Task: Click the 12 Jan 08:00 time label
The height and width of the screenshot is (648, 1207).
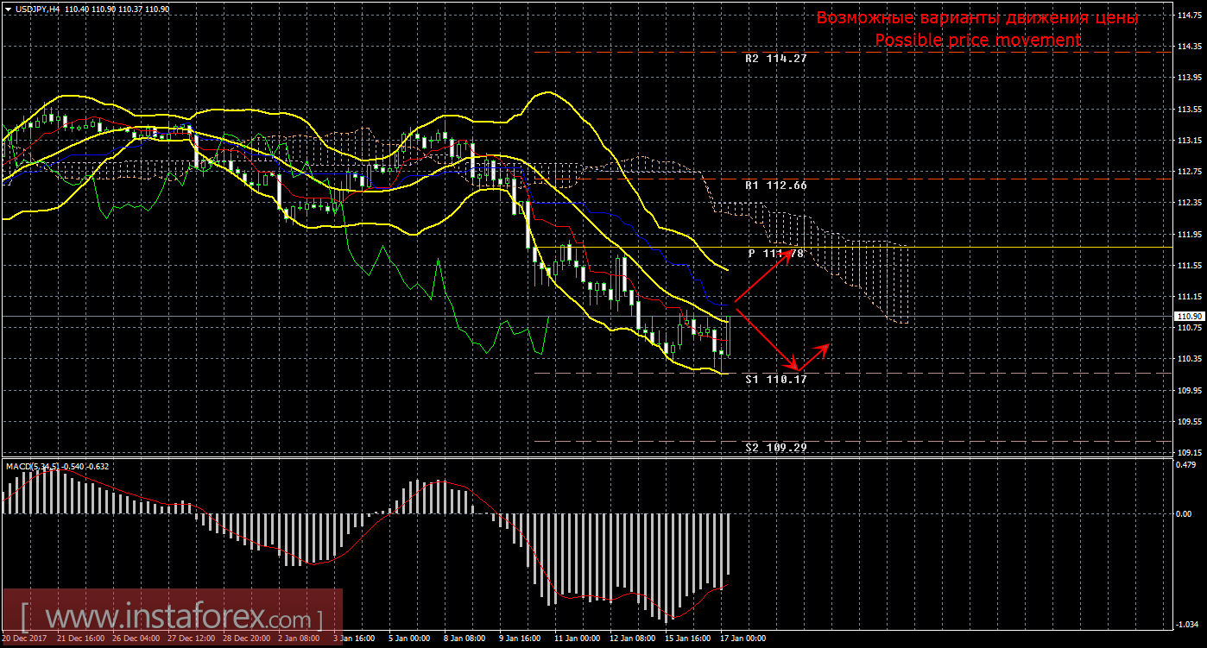Action: (x=633, y=639)
